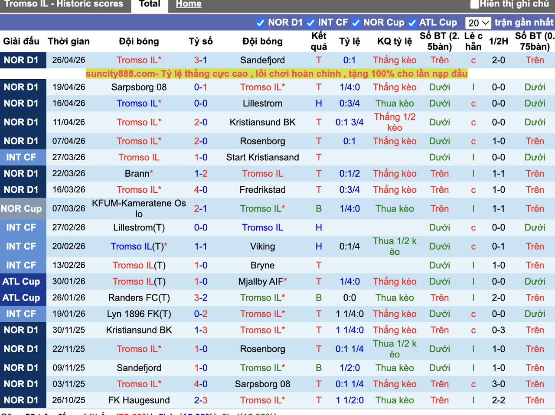Click the 1/2H column header
The image size is (555, 415).
(498, 41)
